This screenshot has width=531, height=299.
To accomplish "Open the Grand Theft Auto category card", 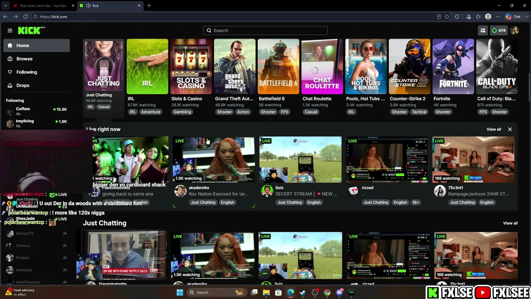I will [235, 66].
